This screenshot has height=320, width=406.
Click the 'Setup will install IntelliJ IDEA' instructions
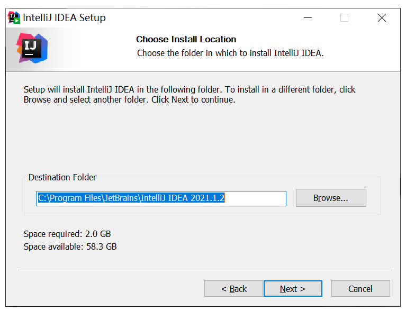click(x=190, y=95)
